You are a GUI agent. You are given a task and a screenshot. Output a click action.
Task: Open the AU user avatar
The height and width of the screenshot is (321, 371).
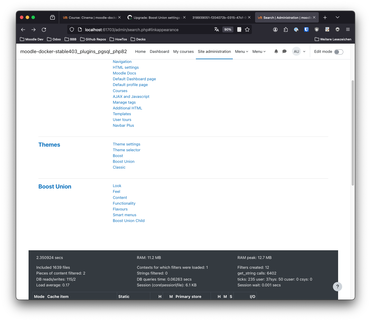(x=297, y=51)
